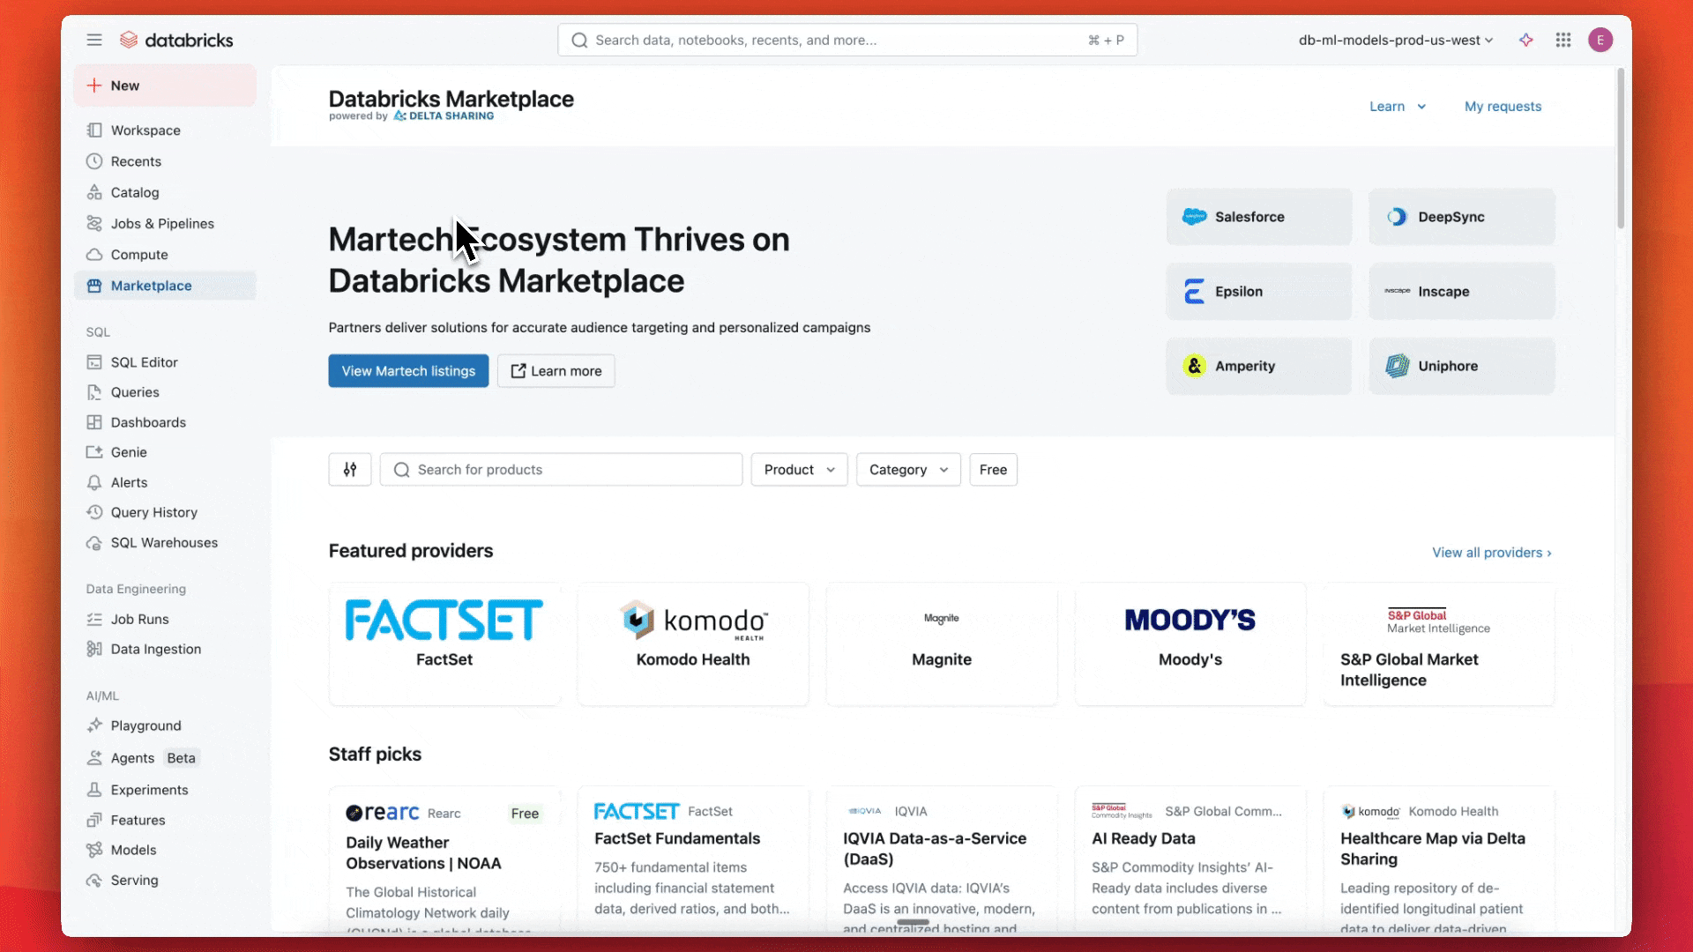Open Dashboards in the sidebar
Viewport: 1693px width, 952px height.
(x=147, y=422)
